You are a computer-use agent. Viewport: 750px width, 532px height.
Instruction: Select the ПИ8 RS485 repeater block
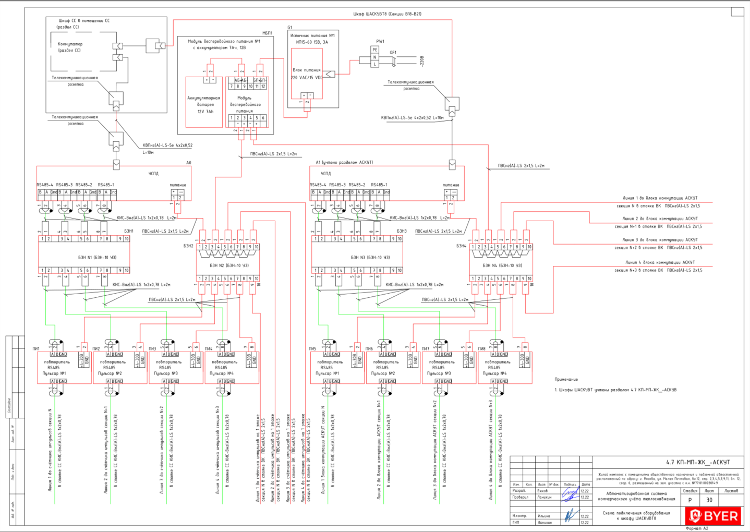pyautogui.click(x=505, y=368)
